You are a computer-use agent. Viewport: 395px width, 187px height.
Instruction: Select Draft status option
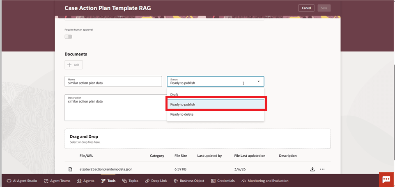[216, 95]
